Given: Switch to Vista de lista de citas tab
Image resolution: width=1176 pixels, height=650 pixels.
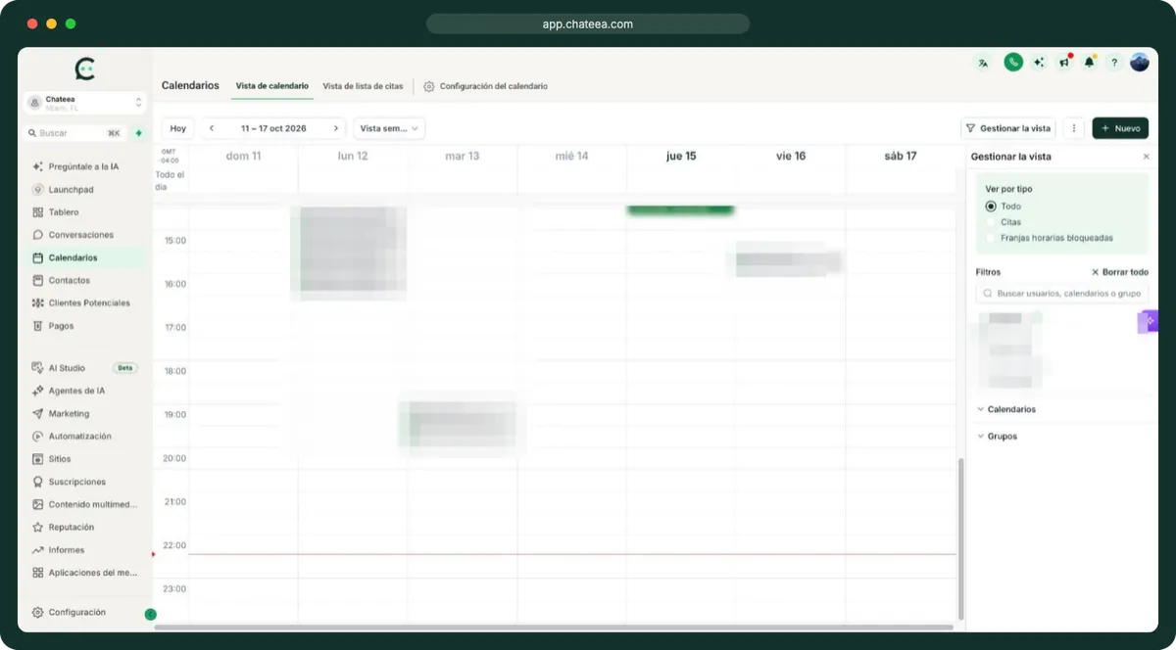Looking at the screenshot, I should point(363,86).
